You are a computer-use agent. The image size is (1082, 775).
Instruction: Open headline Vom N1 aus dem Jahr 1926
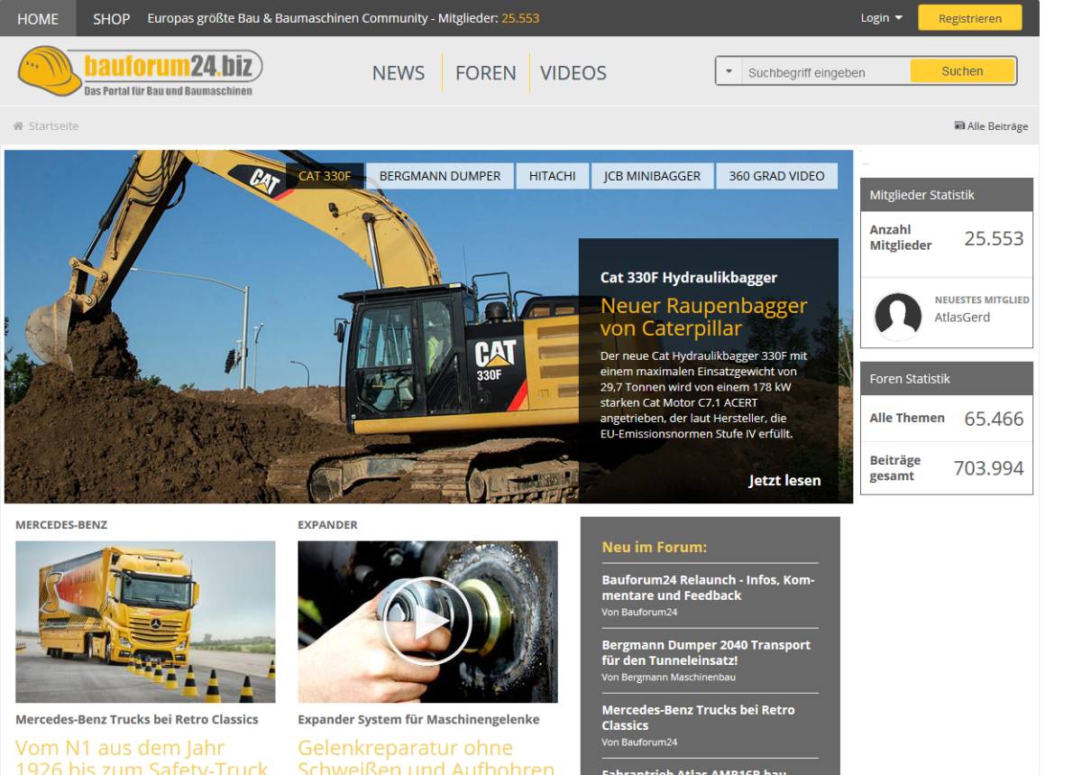pyautogui.click(x=142, y=757)
